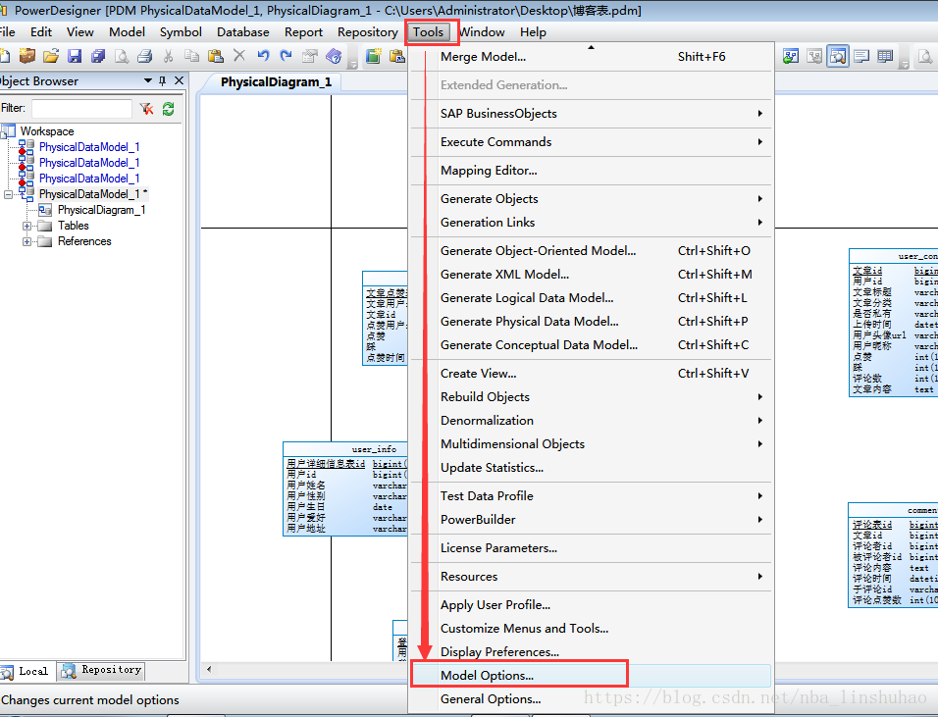The width and height of the screenshot is (938, 717).
Task: Click the green New Model icon
Action: [x=374, y=56]
